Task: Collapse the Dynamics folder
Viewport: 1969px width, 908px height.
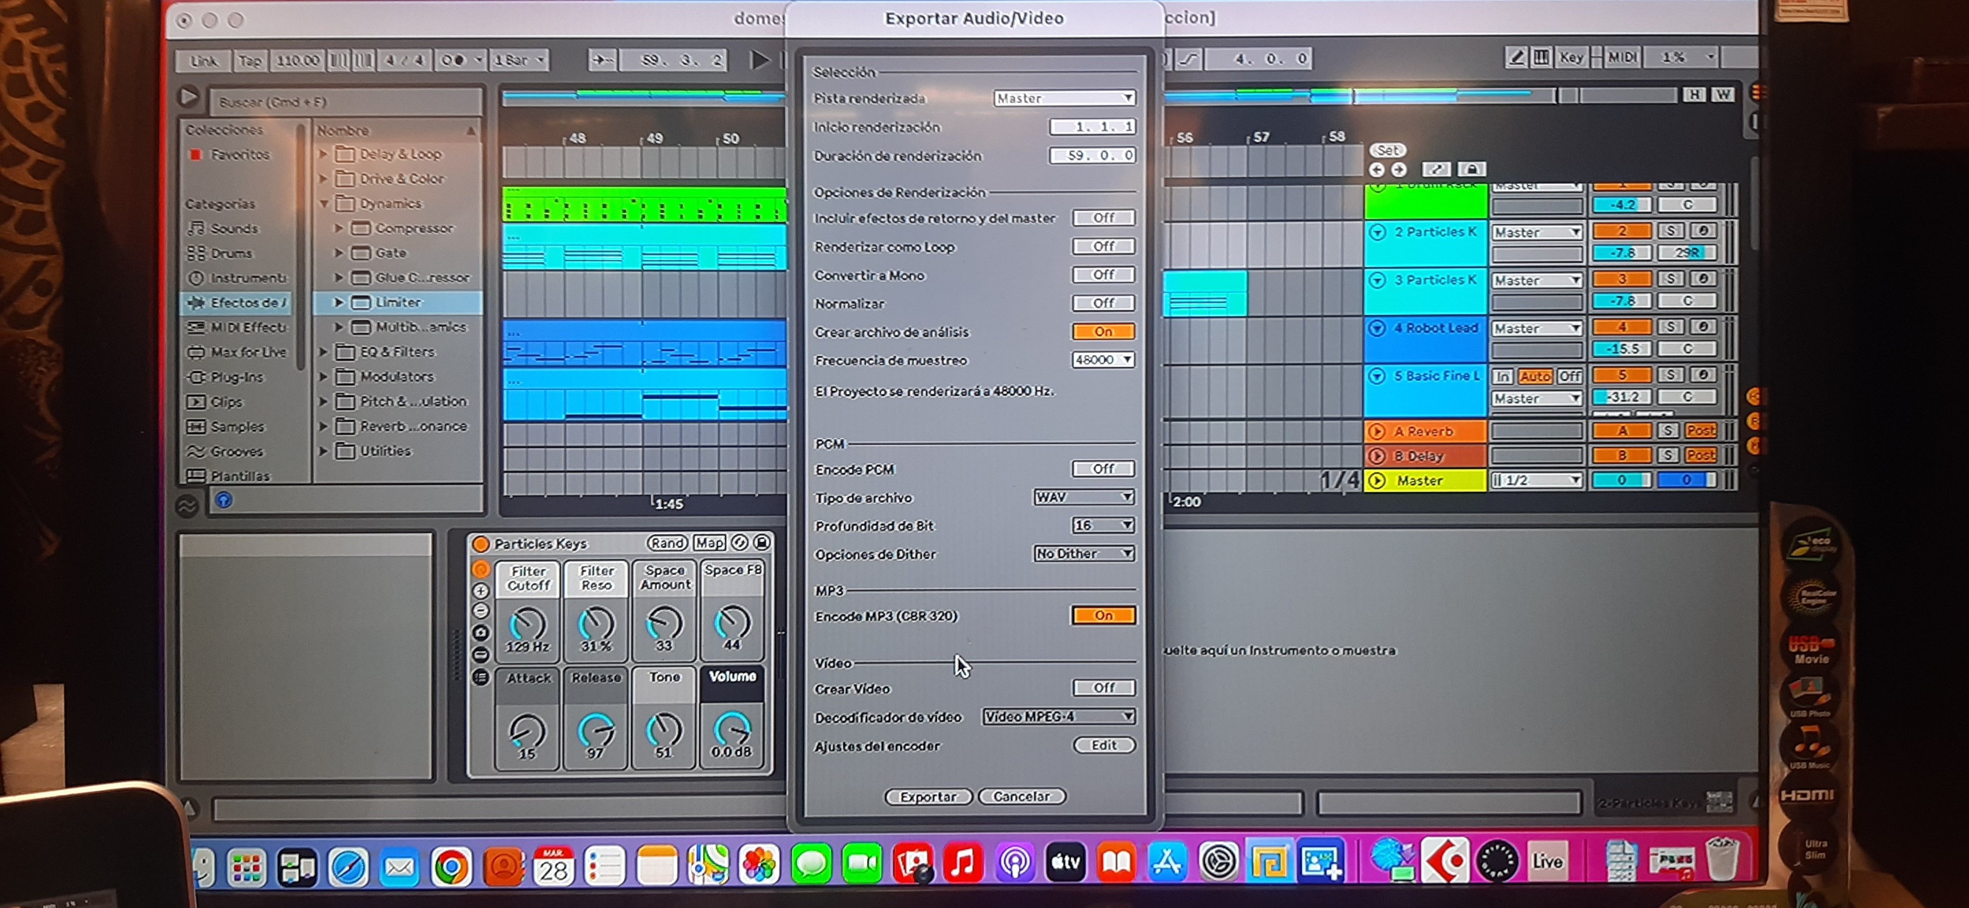Action: pyautogui.click(x=323, y=204)
